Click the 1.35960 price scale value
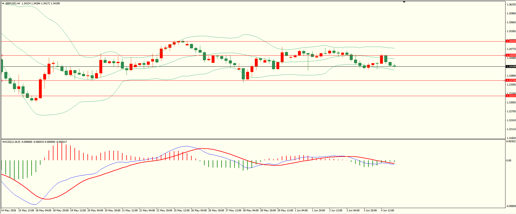516x214 pixels. click(511, 13)
